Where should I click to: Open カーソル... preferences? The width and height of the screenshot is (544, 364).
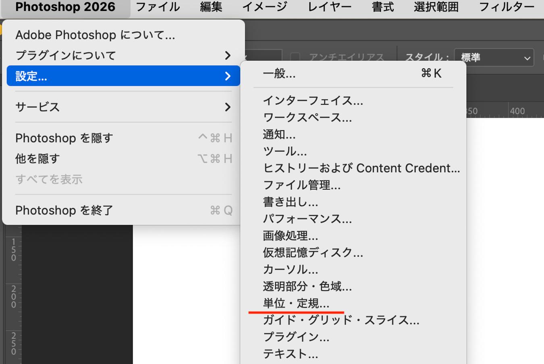coord(353,270)
